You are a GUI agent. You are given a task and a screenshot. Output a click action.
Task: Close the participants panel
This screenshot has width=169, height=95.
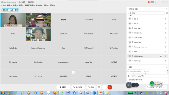[x=167, y=9]
